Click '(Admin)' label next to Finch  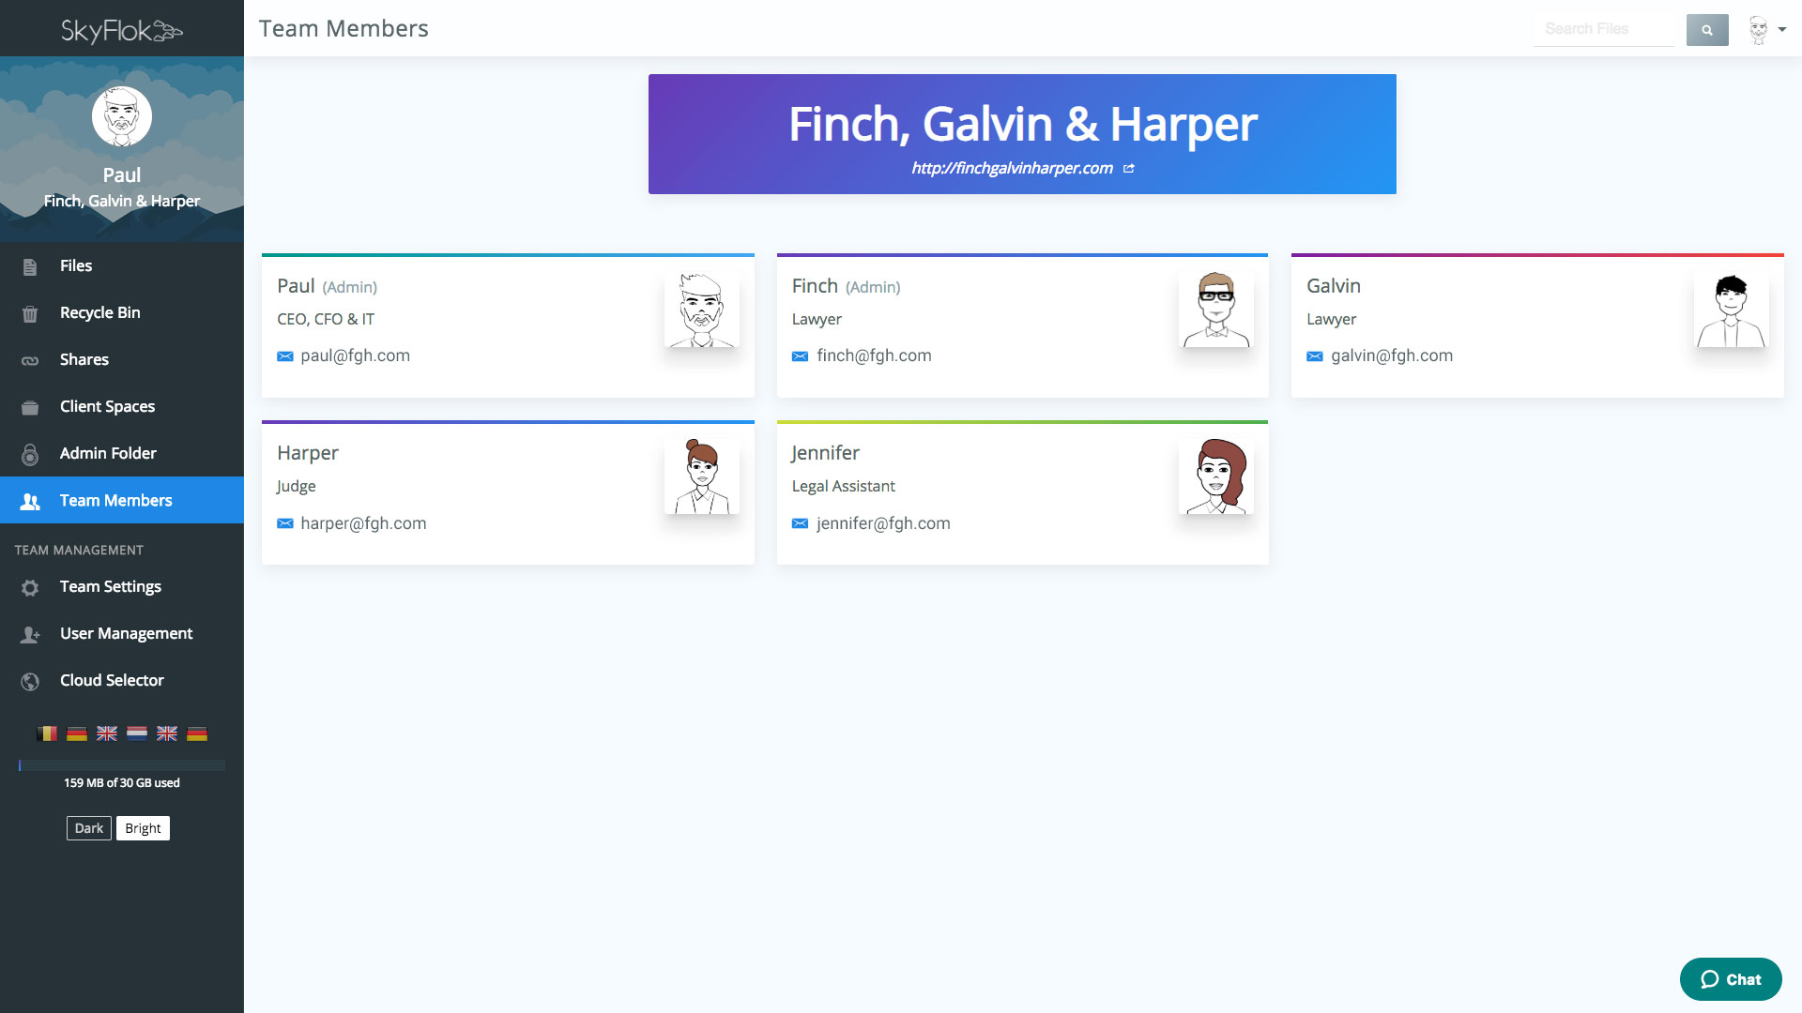click(x=873, y=287)
